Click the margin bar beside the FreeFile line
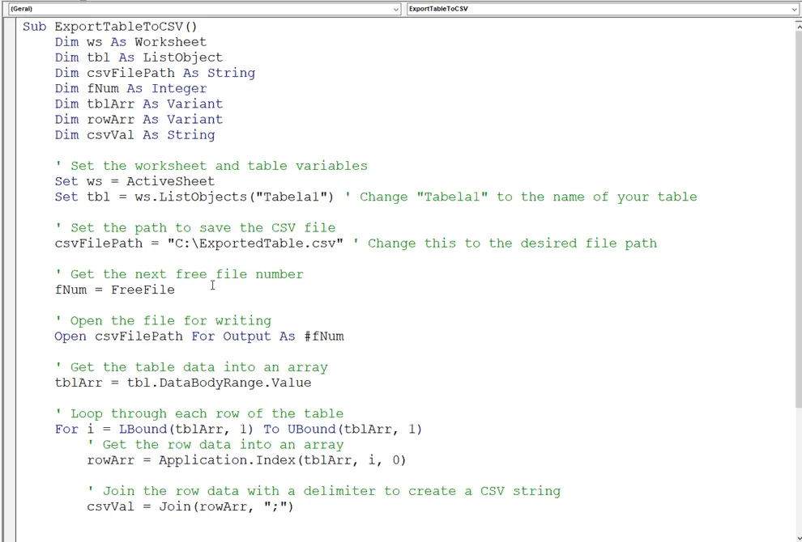Image resolution: width=802 pixels, height=542 pixels. 10,290
